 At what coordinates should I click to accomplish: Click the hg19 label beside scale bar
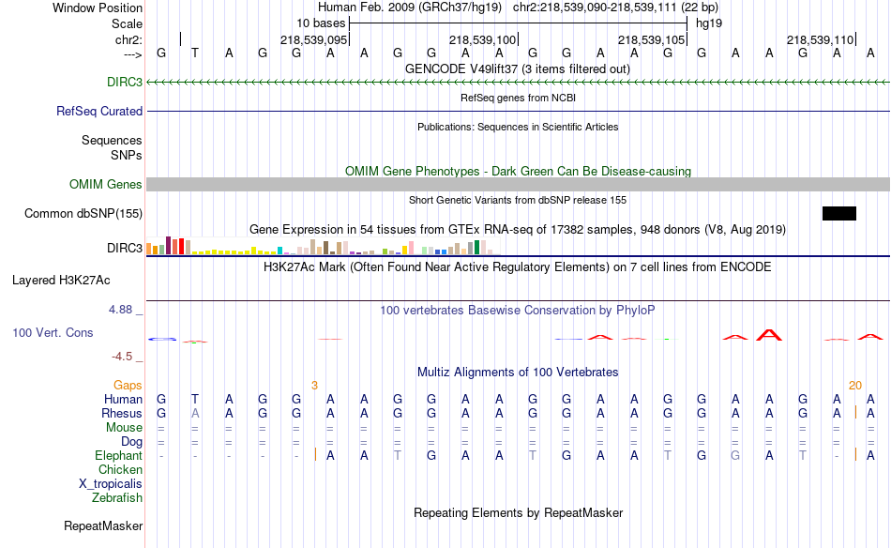[x=709, y=23]
